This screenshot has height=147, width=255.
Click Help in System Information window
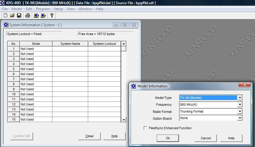[x=114, y=136]
